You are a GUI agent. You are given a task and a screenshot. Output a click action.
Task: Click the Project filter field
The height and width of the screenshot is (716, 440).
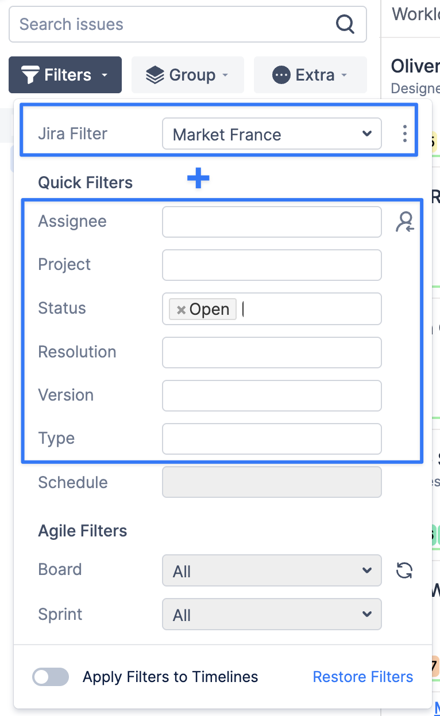pos(272,265)
